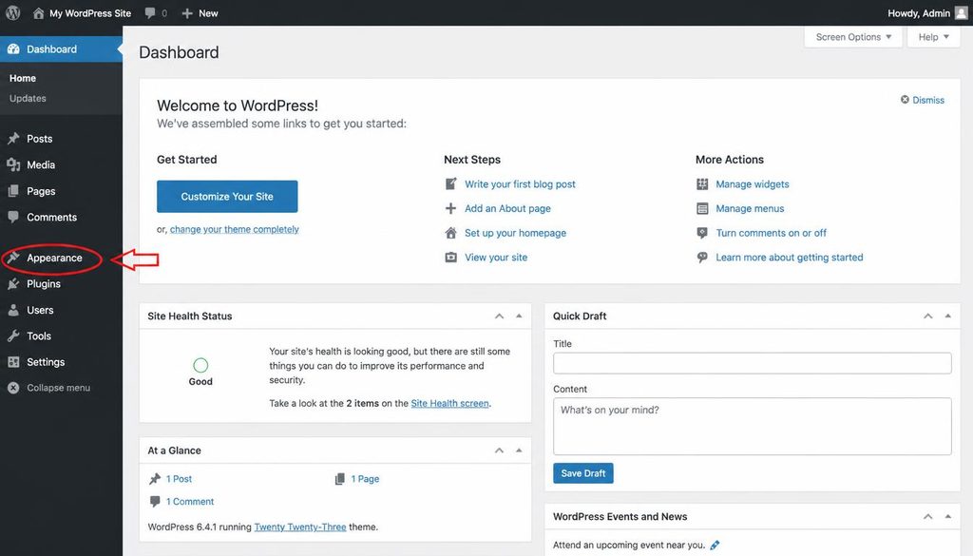Move Site Health Status panel up arrow
This screenshot has width=973, height=556.
[499, 316]
